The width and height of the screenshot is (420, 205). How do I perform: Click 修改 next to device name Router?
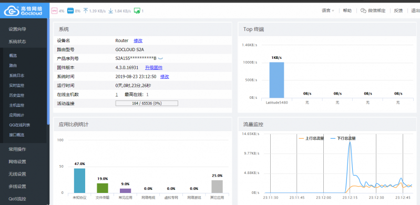click(138, 40)
